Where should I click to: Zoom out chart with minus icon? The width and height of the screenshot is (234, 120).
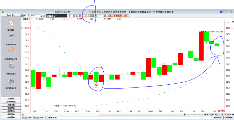(210, 114)
